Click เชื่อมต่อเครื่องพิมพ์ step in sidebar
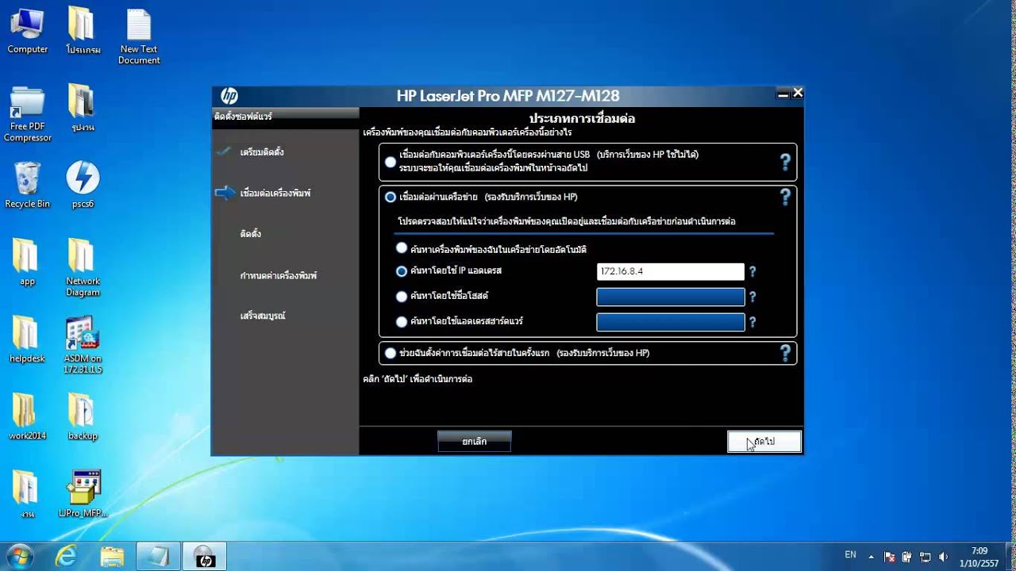 (275, 193)
